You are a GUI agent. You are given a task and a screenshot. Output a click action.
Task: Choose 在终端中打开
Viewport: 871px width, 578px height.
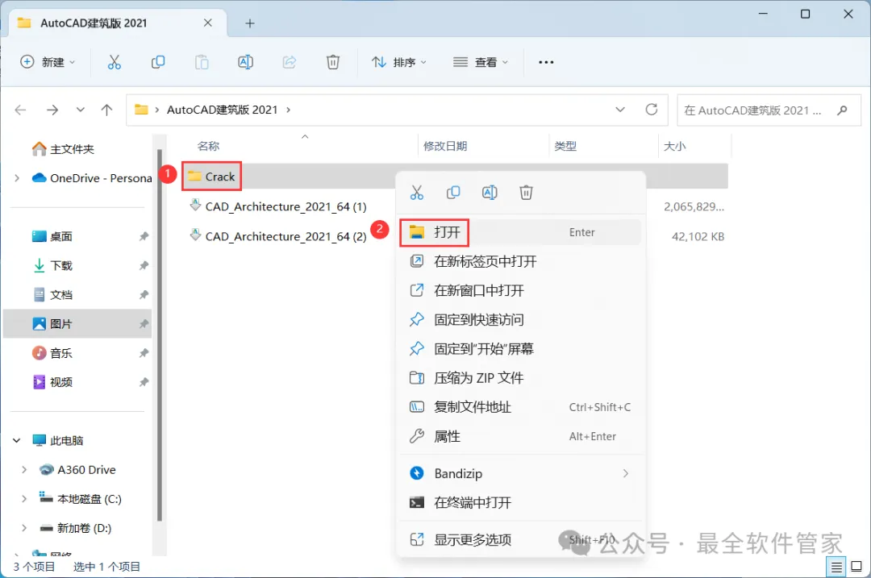point(520,502)
